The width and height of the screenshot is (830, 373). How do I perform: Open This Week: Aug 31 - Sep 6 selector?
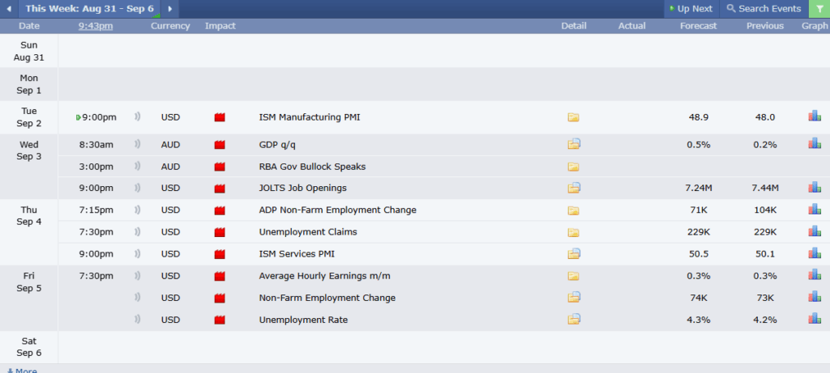[x=88, y=9]
